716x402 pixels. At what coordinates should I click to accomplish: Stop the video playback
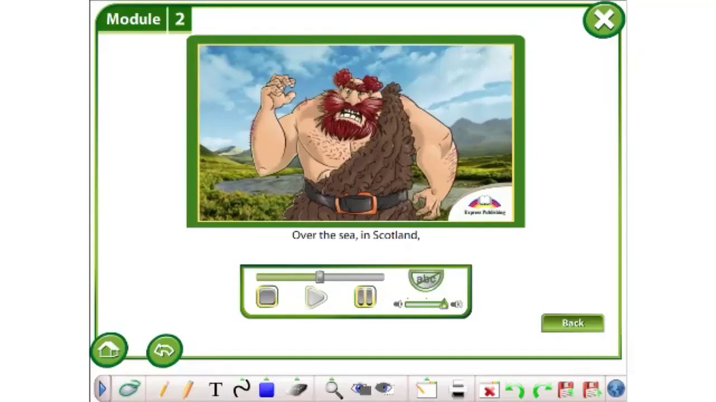tap(267, 296)
